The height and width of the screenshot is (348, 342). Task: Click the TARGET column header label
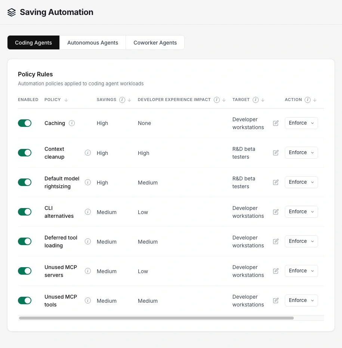241,100
